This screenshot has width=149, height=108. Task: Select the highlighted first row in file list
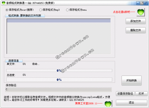[x=59, y=21]
